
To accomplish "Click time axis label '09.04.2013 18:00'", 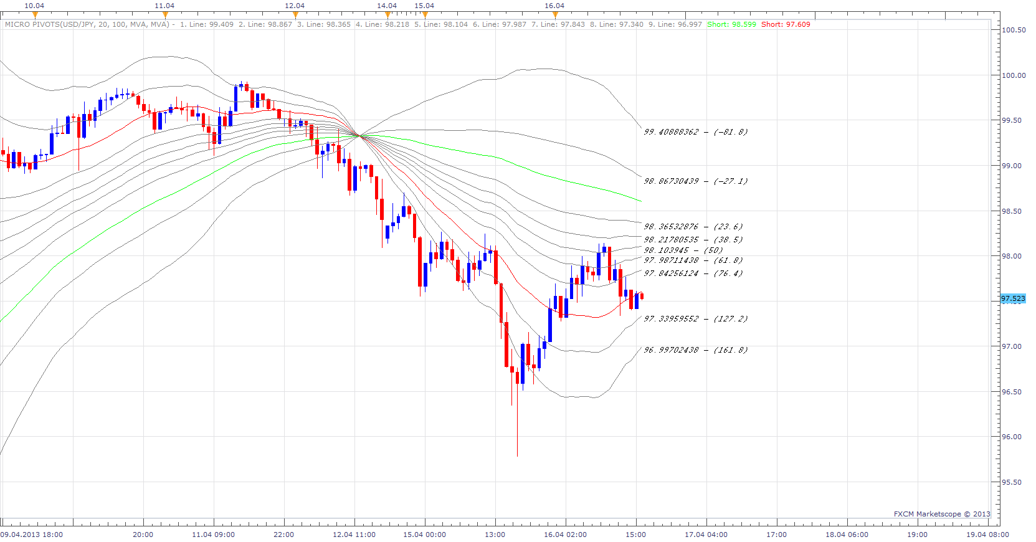I will (32, 535).
